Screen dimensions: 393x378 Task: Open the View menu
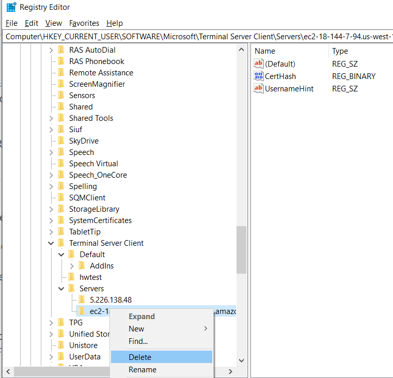(x=53, y=23)
